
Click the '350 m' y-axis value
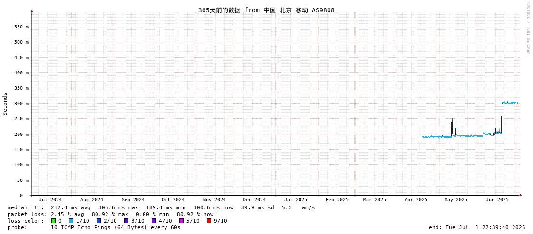pyautogui.click(x=22, y=88)
